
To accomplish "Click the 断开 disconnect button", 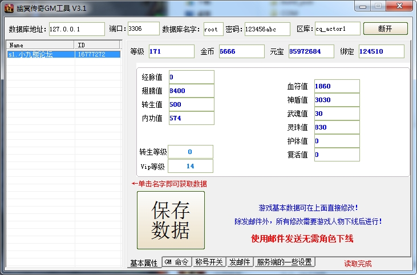I will point(385,29).
